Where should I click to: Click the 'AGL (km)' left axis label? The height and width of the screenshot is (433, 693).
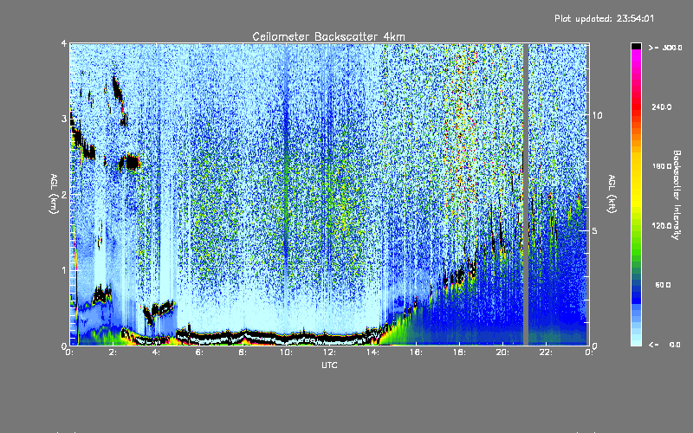pos(54,194)
